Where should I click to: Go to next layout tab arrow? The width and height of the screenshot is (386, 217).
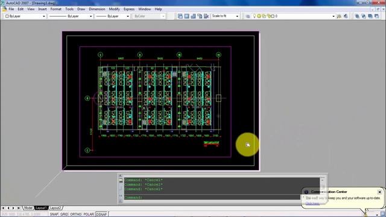[x=13, y=208]
